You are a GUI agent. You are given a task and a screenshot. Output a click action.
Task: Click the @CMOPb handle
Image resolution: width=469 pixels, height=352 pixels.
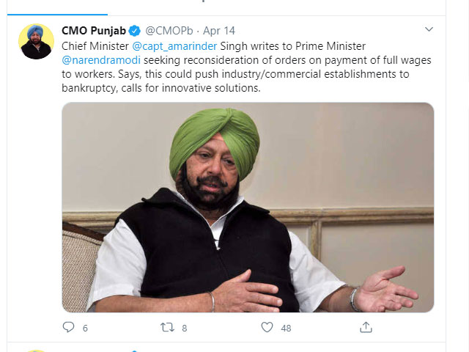click(169, 31)
